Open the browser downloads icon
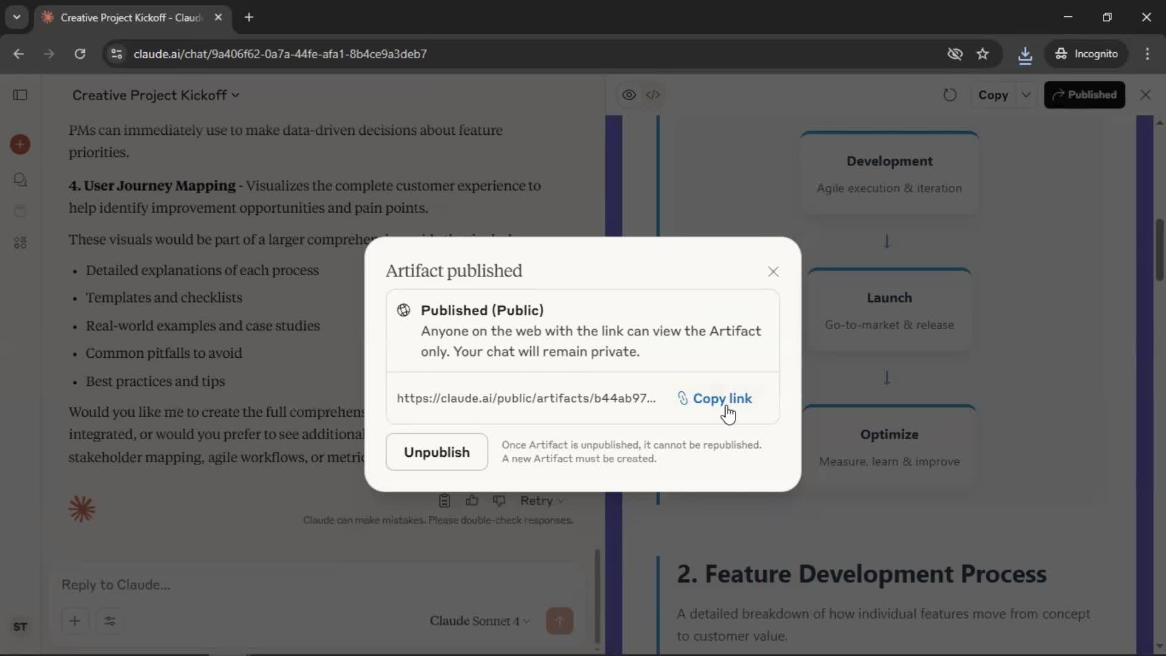The height and width of the screenshot is (656, 1166). click(x=1025, y=54)
